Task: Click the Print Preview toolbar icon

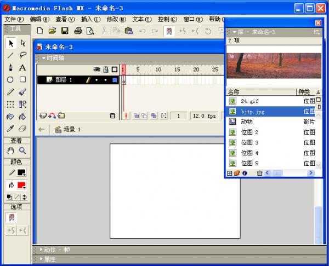Action: coord(90,31)
